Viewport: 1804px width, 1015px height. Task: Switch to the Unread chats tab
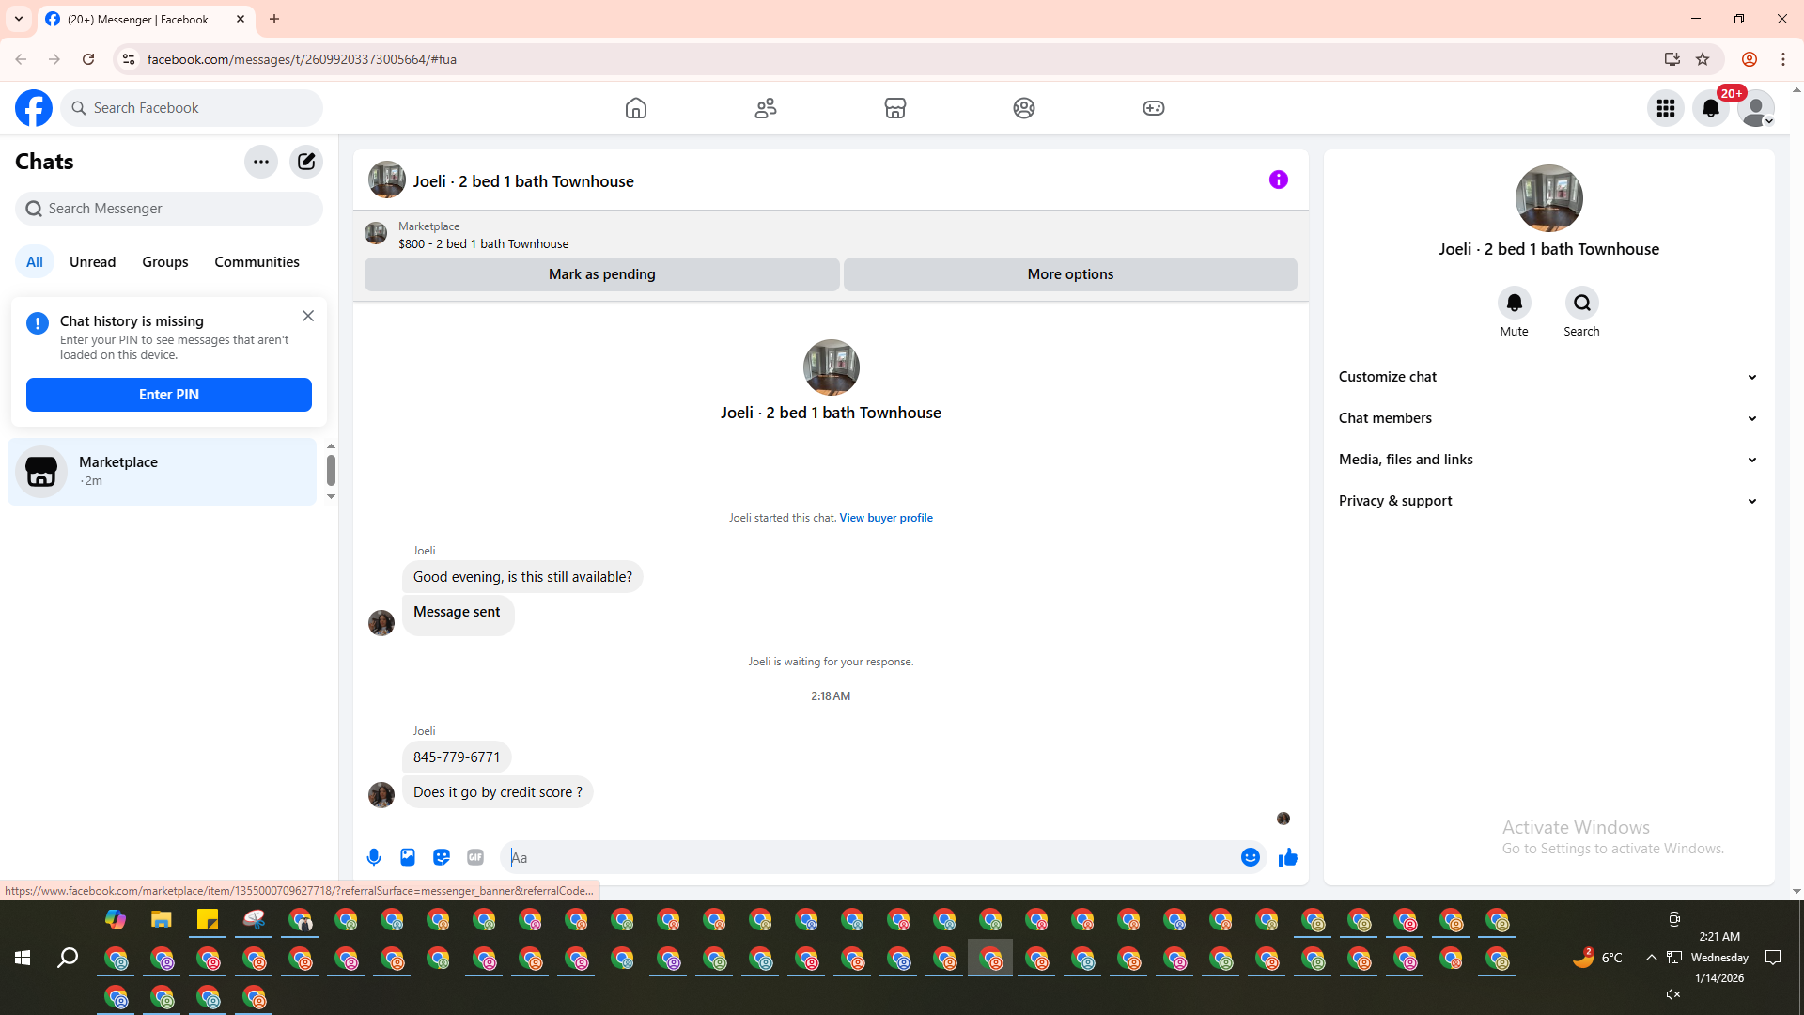coord(92,262)
